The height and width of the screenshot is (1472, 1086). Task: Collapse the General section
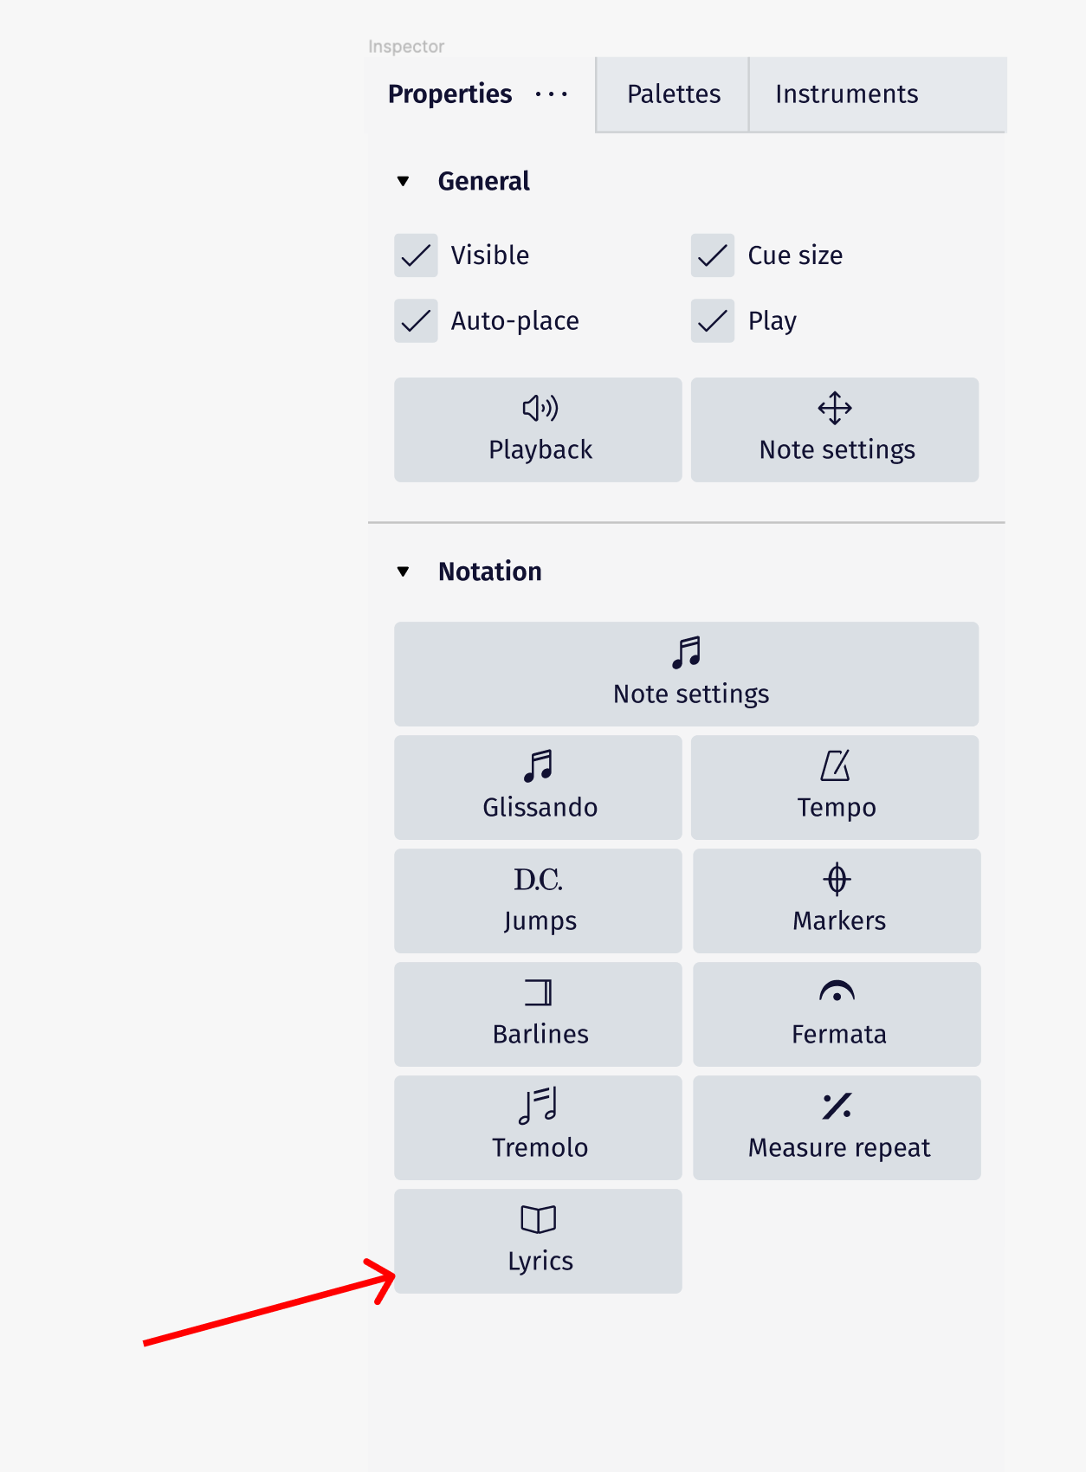point(403,181)
